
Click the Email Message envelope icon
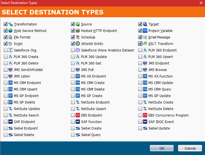[145, 37]
